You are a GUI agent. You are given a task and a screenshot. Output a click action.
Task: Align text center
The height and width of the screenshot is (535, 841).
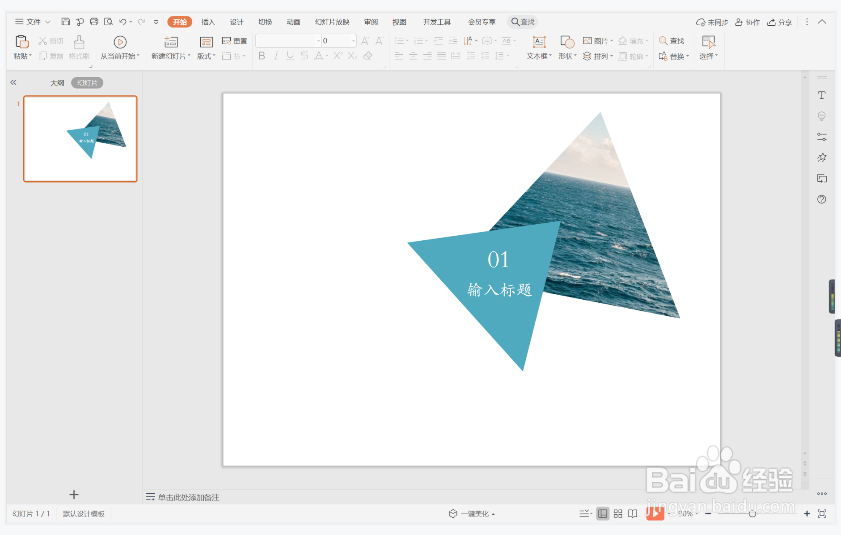tap(413, 56)
